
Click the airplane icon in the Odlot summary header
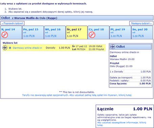coord(113,46)
